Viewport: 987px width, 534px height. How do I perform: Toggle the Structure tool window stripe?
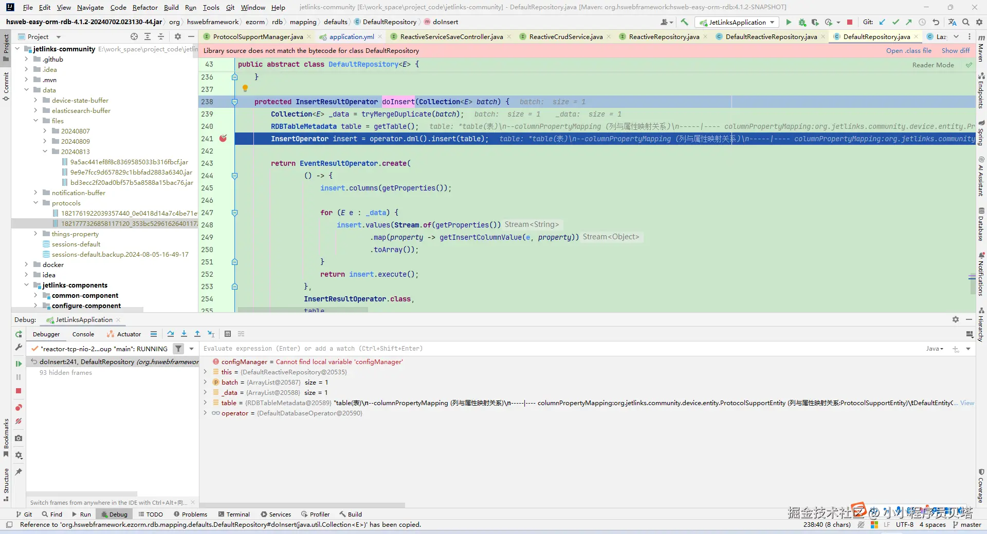(x=6, y=485)
